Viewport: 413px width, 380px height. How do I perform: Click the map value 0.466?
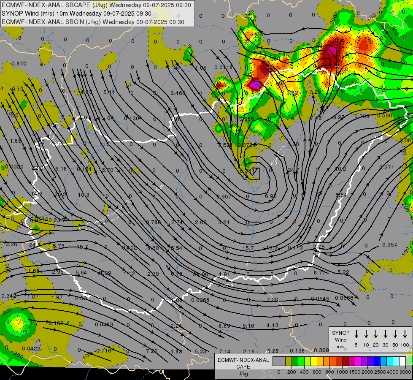click(x=178, y=93)
